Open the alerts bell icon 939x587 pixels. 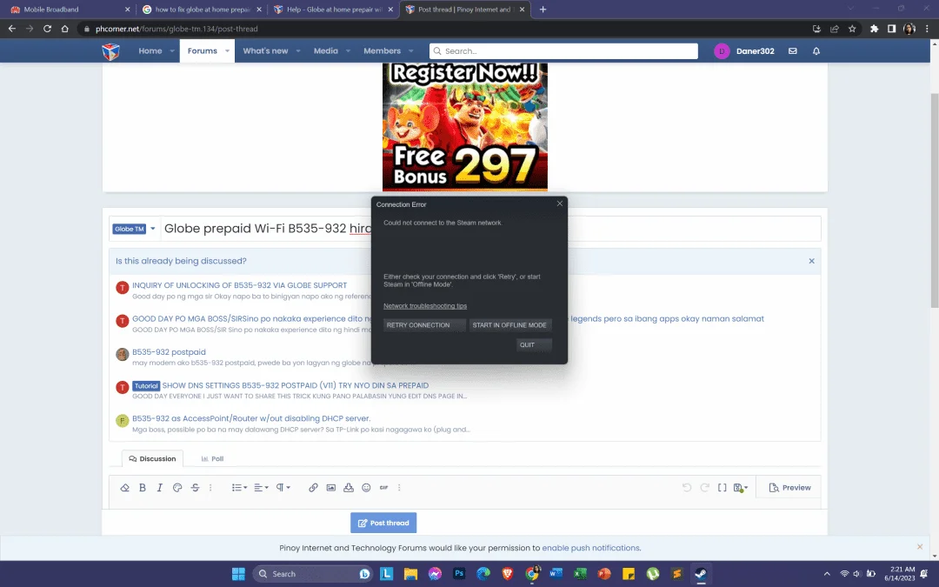(816, 51)
